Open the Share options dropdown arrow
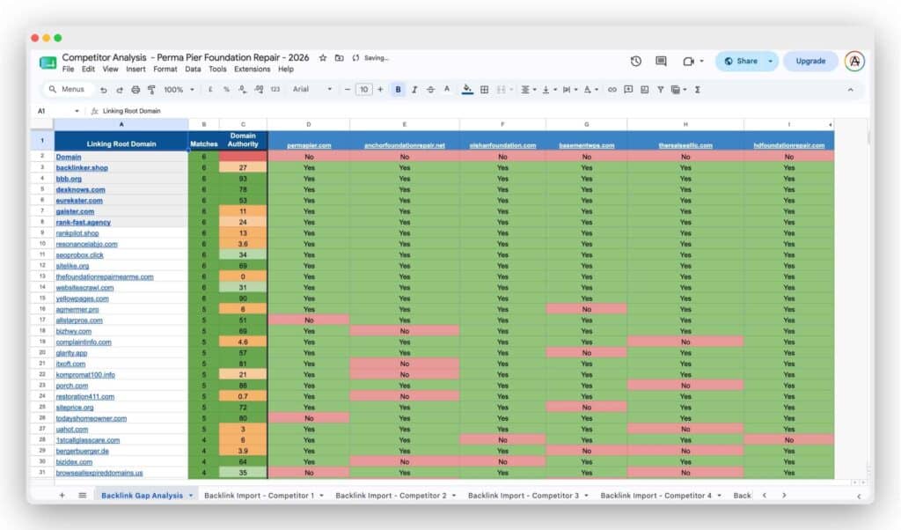The image size is (901, 530). 770,61
